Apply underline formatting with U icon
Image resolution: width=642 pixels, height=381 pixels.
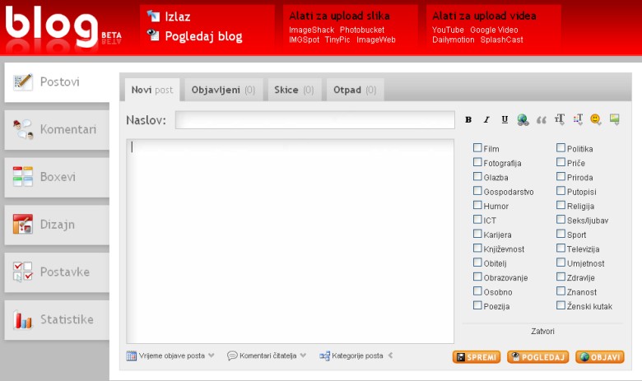[505, 119]
